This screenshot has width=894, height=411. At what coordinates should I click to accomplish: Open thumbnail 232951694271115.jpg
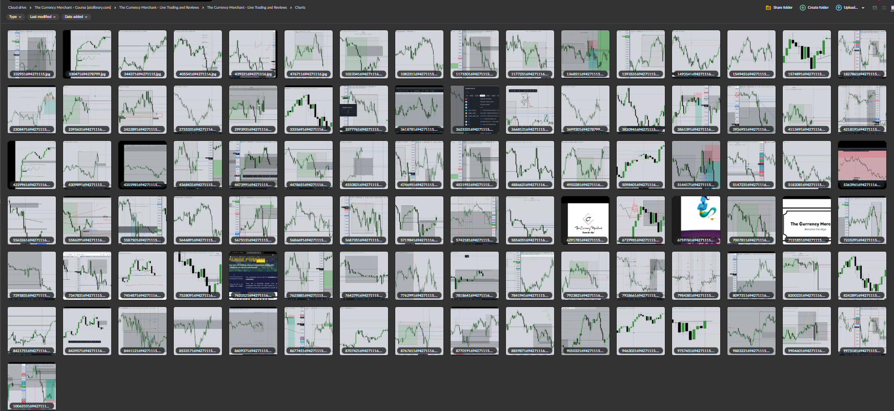(32, 54)
